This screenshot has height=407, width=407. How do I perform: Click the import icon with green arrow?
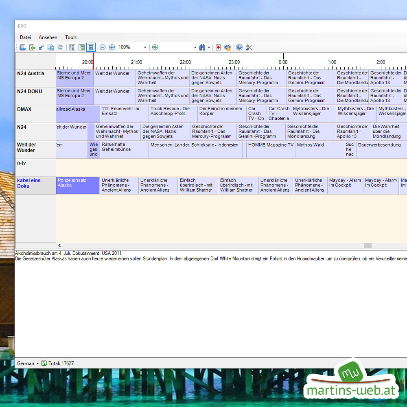(x=32, y=47)
